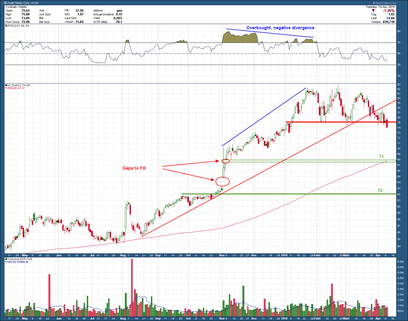Viewport: 408px width, 321px height.
Task: Click the Hyatt 'H' ticker icon in the header
Action: coord(5,3)
